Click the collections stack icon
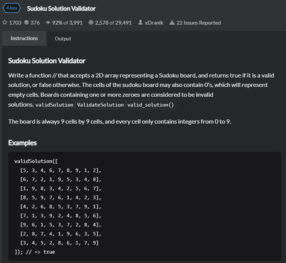Image resolution: width=286 pixels, height=263 pixels. coord(26,23)
